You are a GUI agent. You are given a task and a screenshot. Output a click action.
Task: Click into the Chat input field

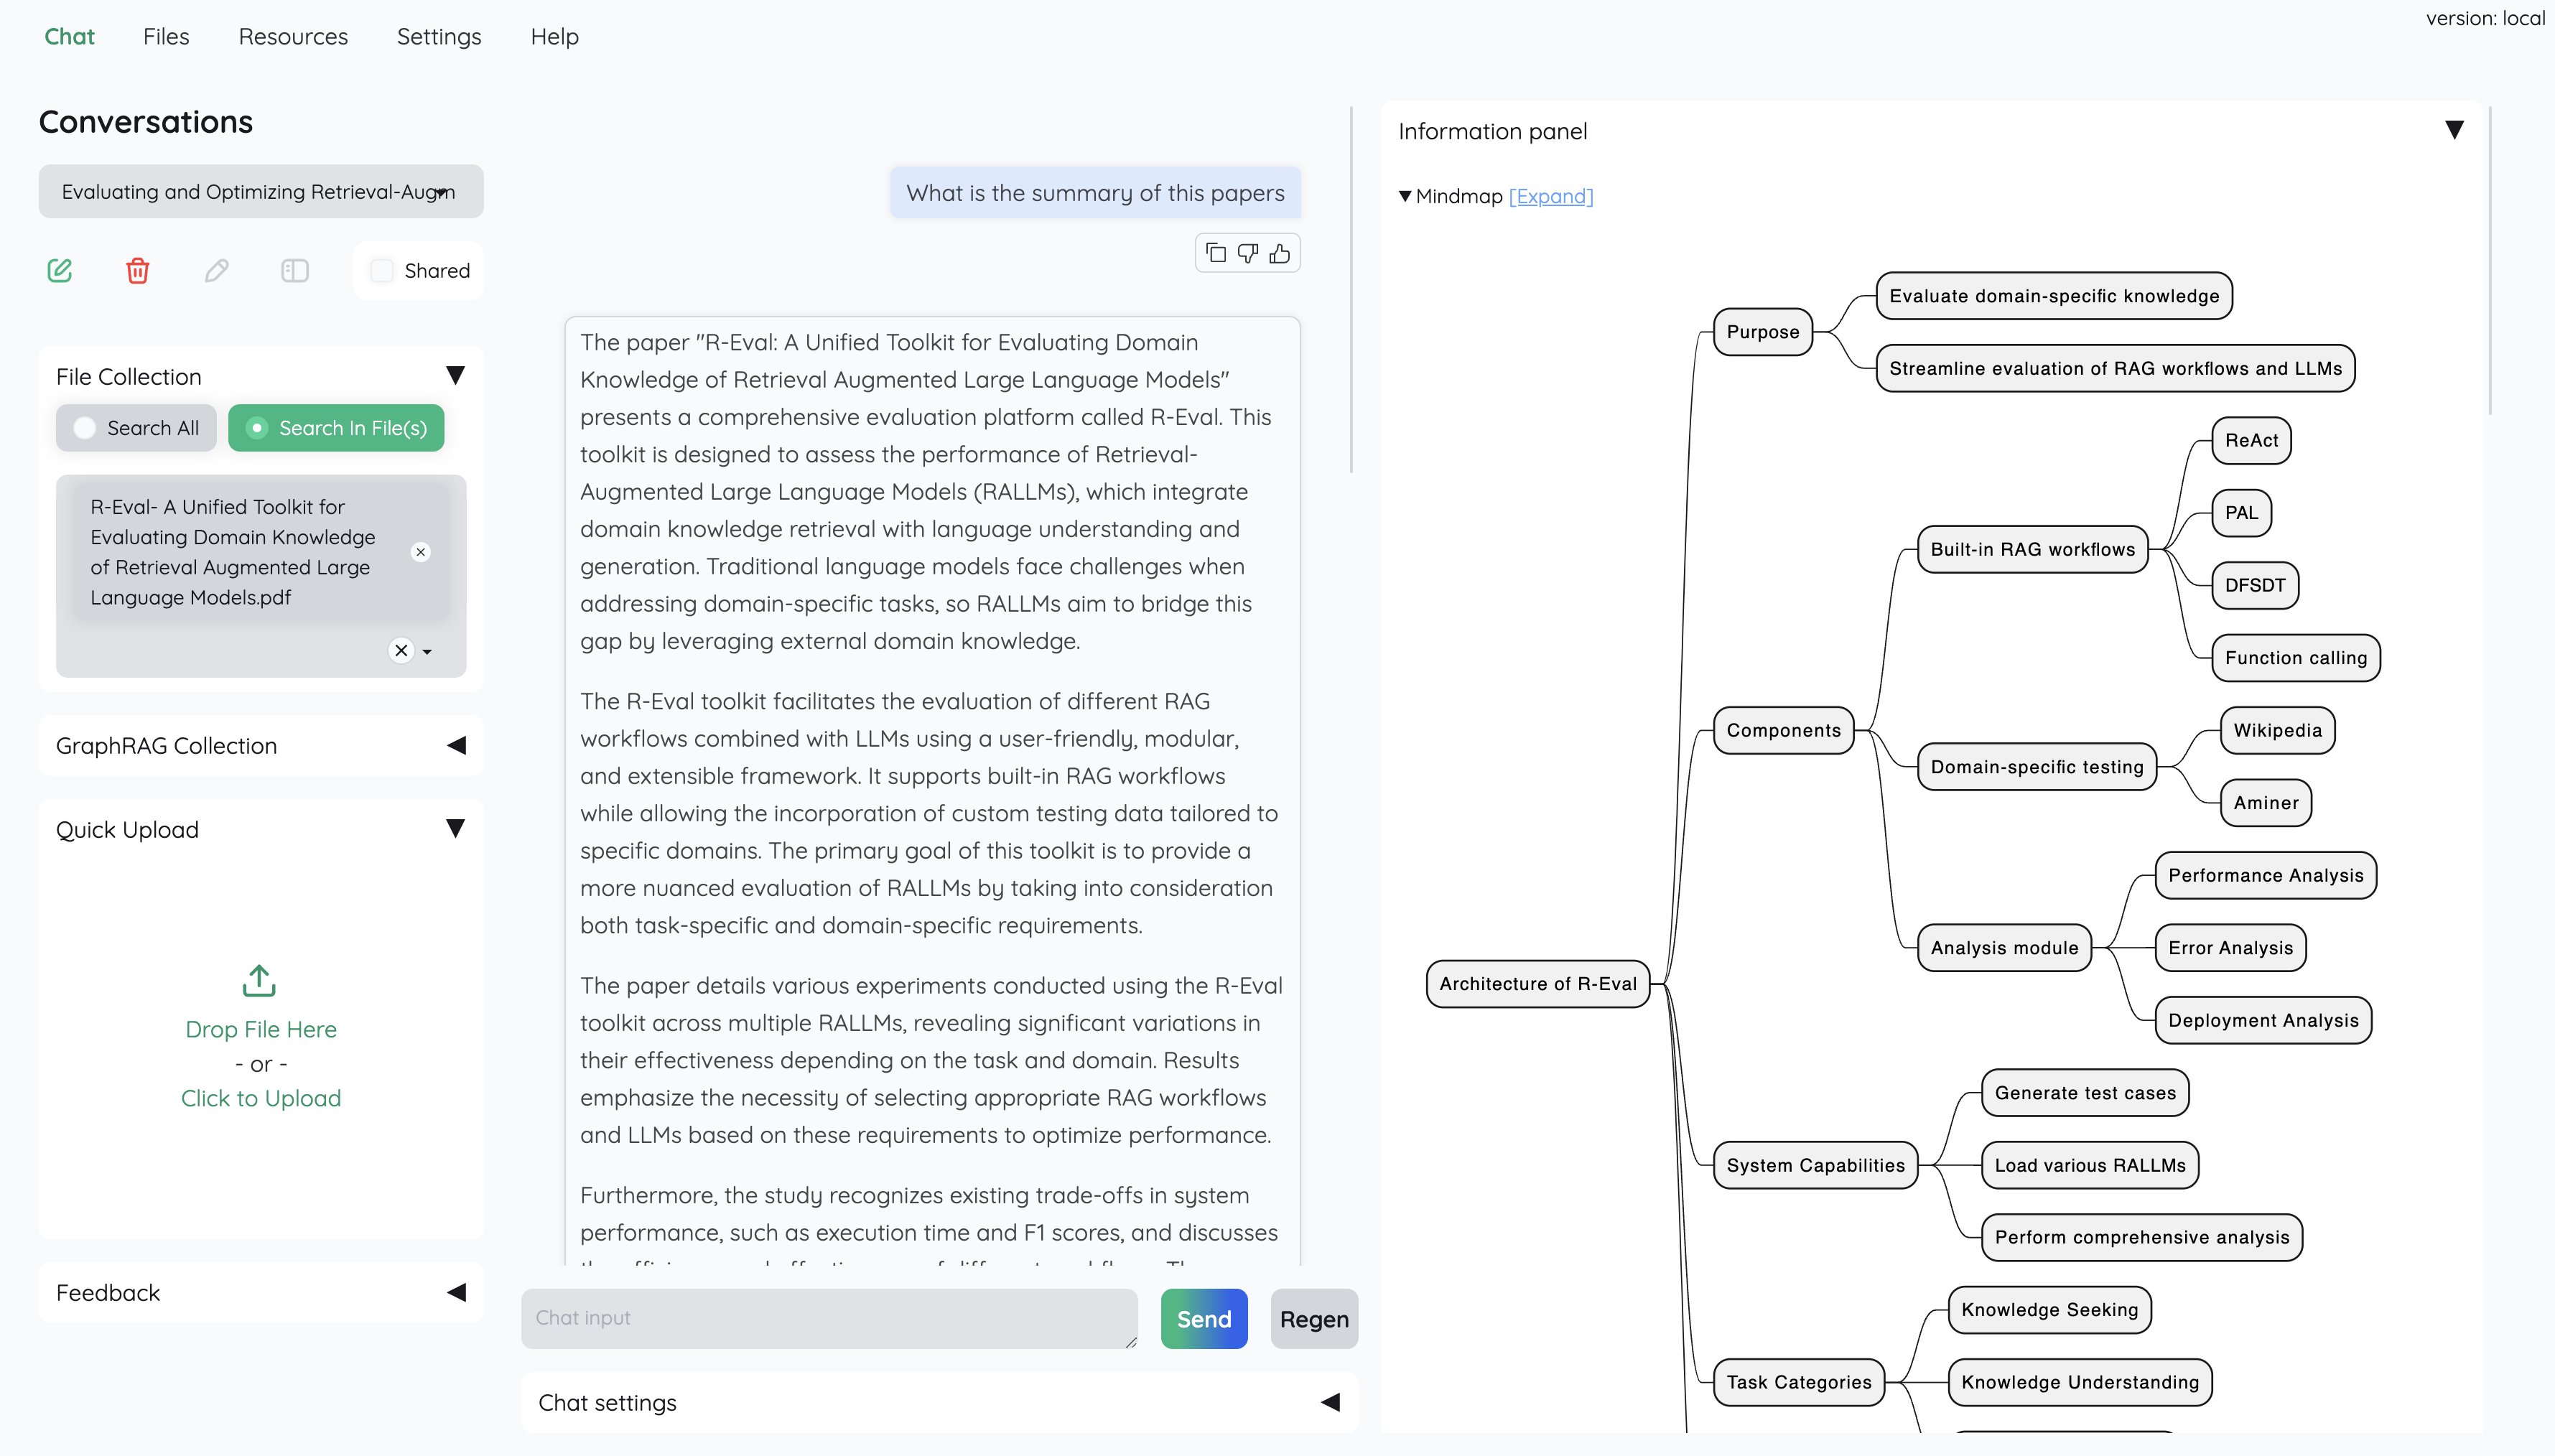(x=828, y=1318)
